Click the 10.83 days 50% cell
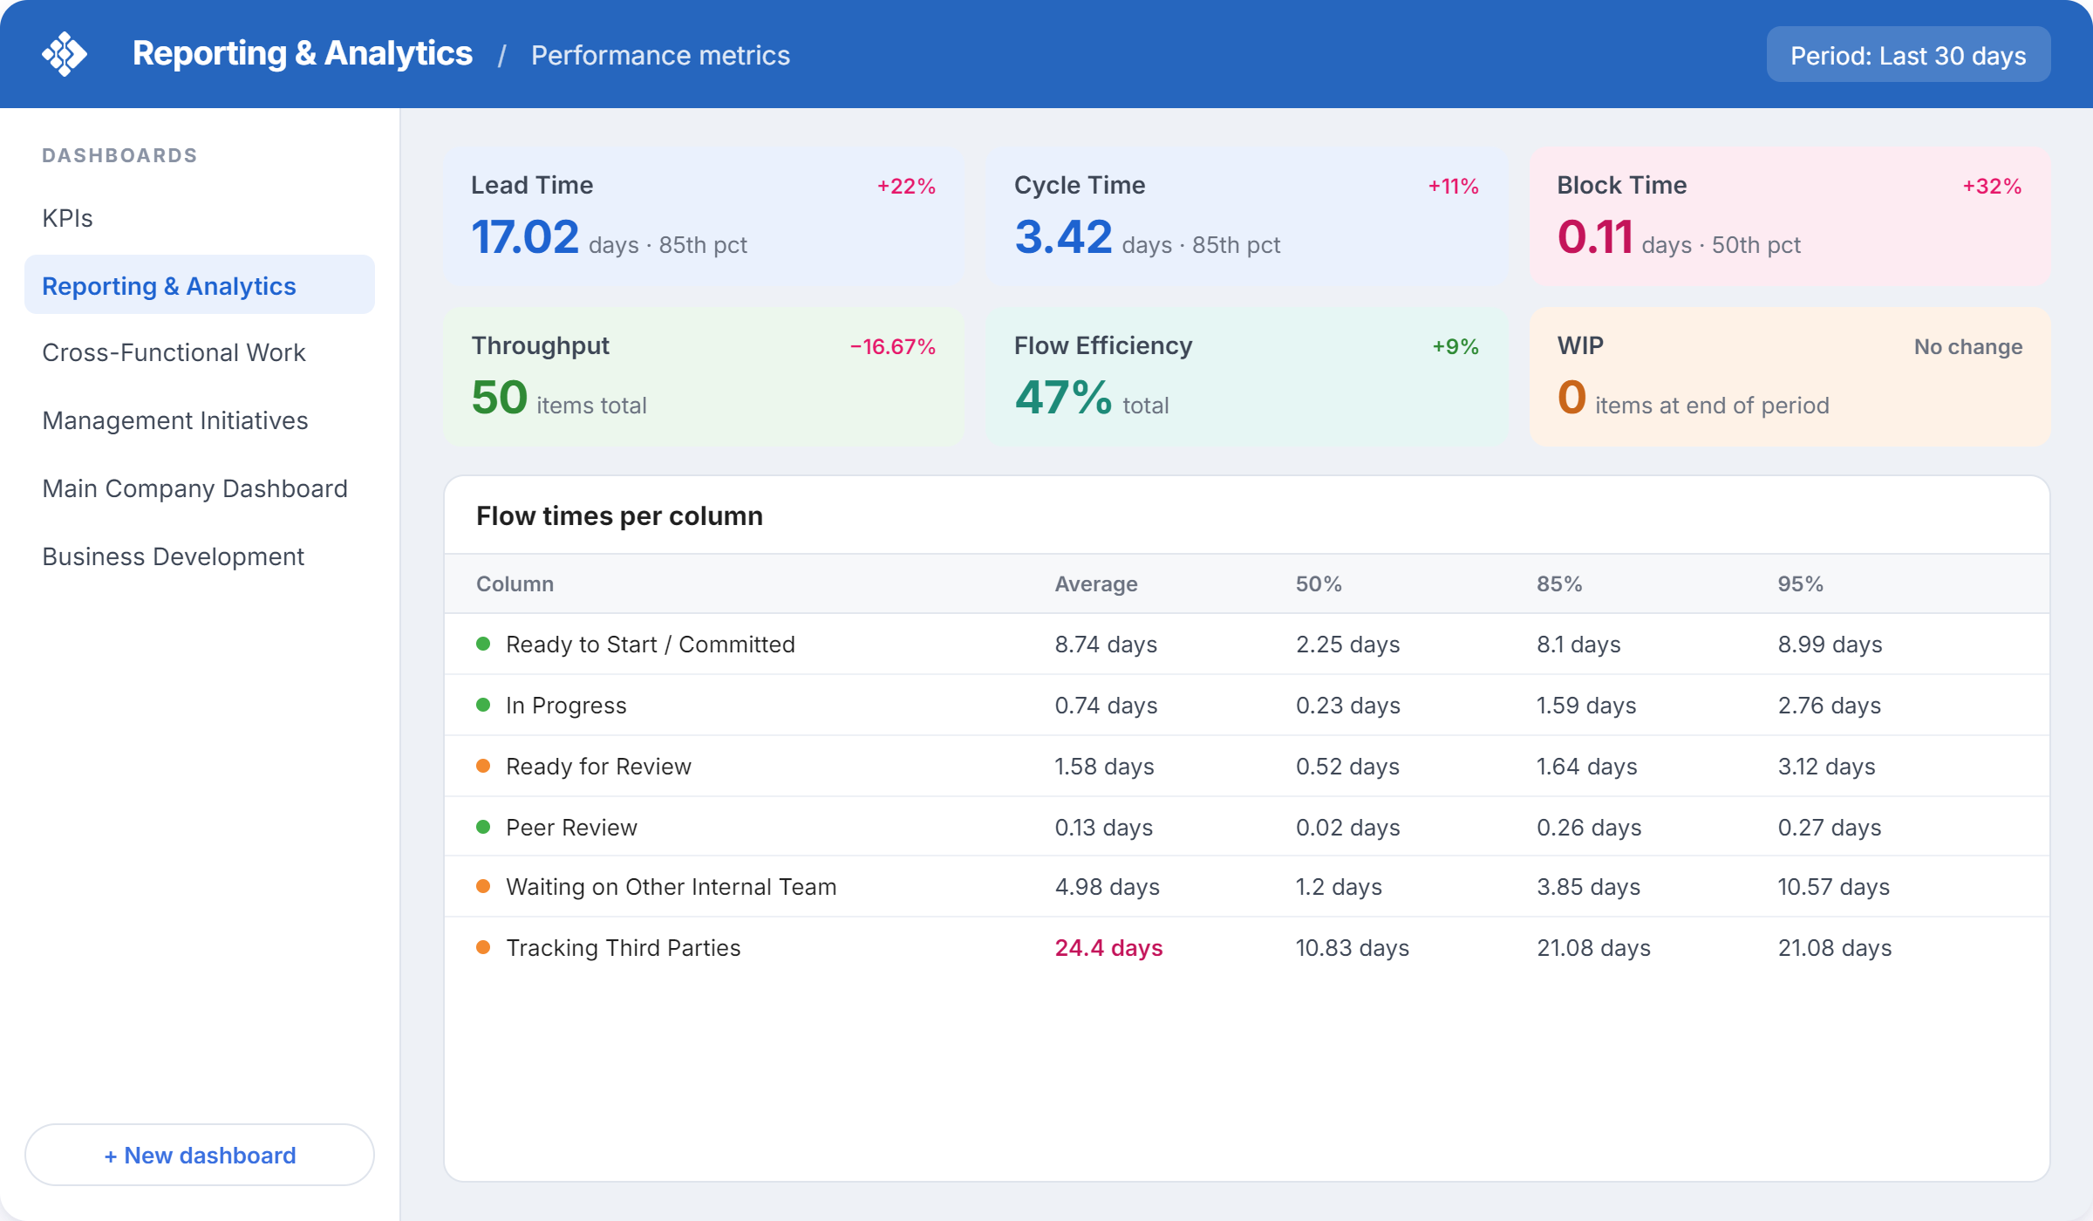 pyautogui.click(x=1352, y=947)
